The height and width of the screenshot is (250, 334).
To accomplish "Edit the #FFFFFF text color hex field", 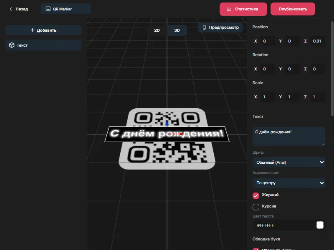I will point(286,225).
